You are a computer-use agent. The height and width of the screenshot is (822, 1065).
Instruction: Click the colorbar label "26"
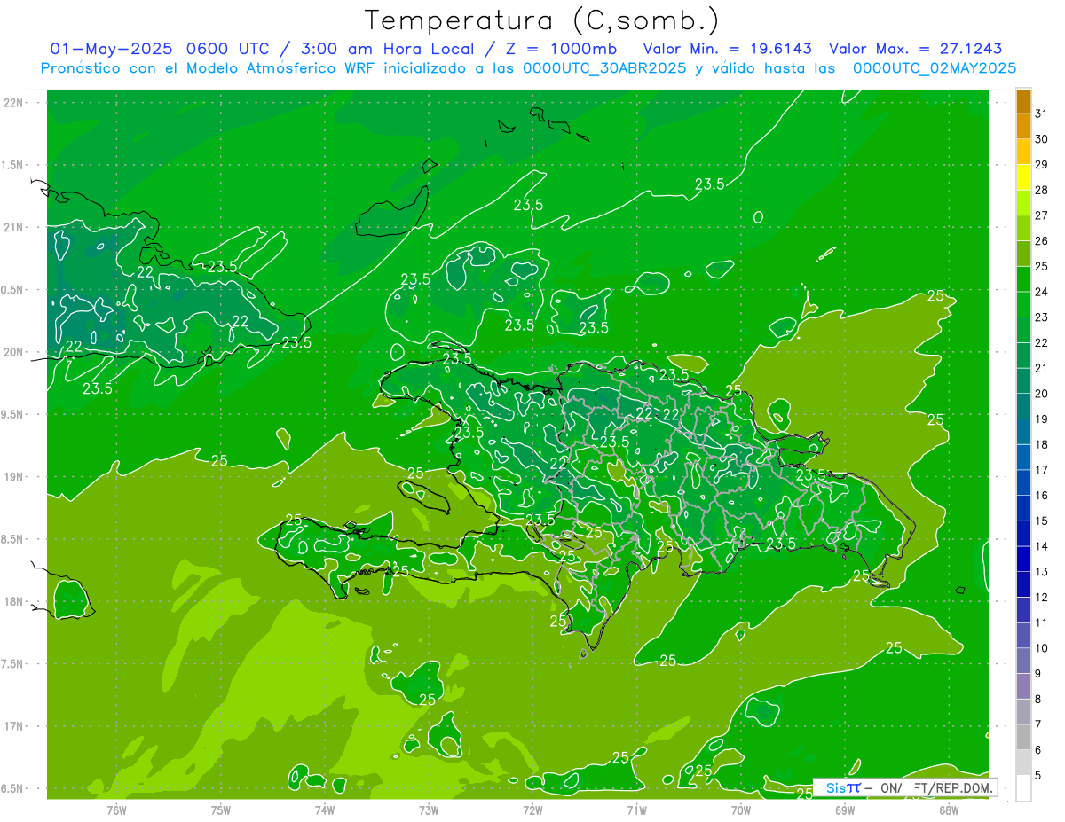click(x=1041, y=240)
